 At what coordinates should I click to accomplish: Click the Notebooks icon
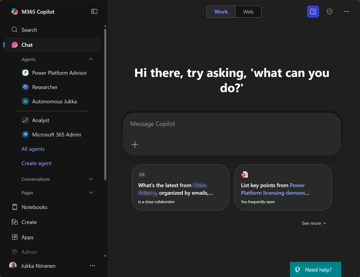[14, 207]
